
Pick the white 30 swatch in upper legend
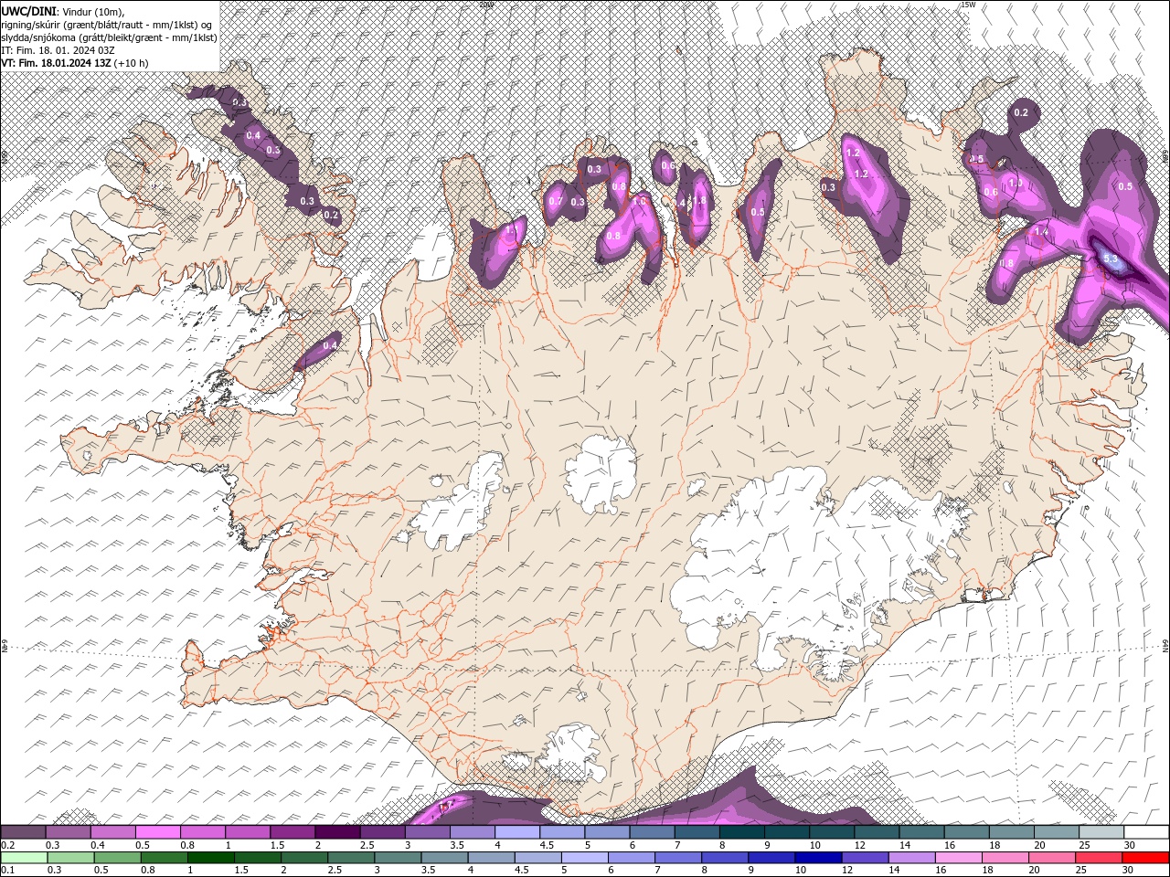point(1145,832)
